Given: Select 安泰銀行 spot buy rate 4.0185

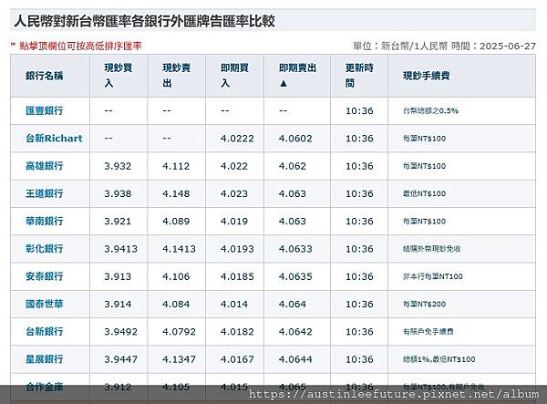Looking at the screenshot, I should [237, 276].
